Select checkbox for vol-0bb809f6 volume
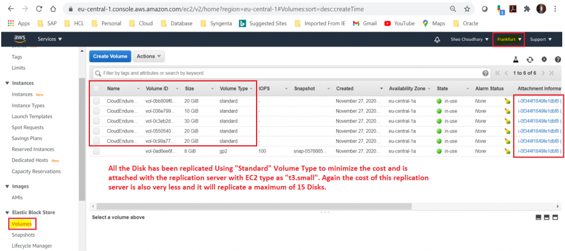Viewport: 565px width, 251px height. click(96, 101)
